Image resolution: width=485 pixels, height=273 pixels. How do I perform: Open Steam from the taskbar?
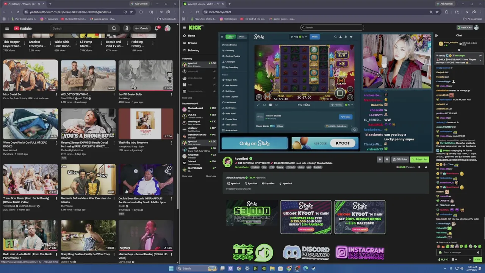click(314, 268)
